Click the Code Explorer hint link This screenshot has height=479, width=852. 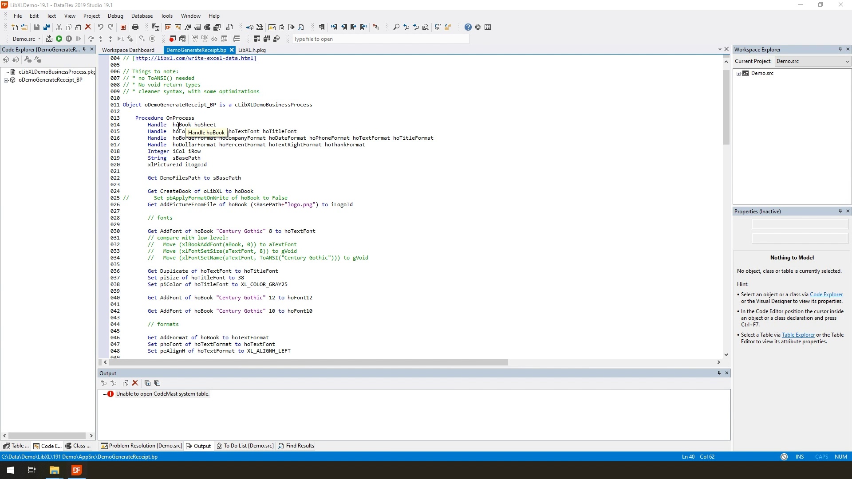point(826,294)
